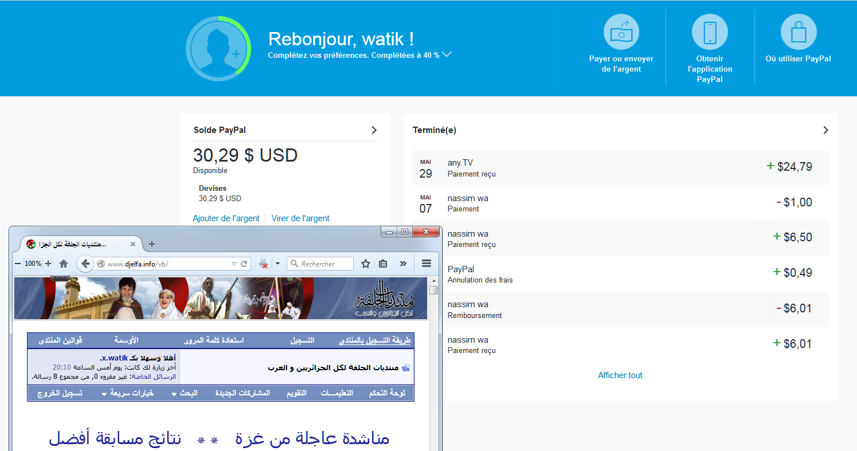Click the 30,29 $ USD balance amount
Image resolution: width=857 pixels, height=451 pixels.
[x=245, y=155]
